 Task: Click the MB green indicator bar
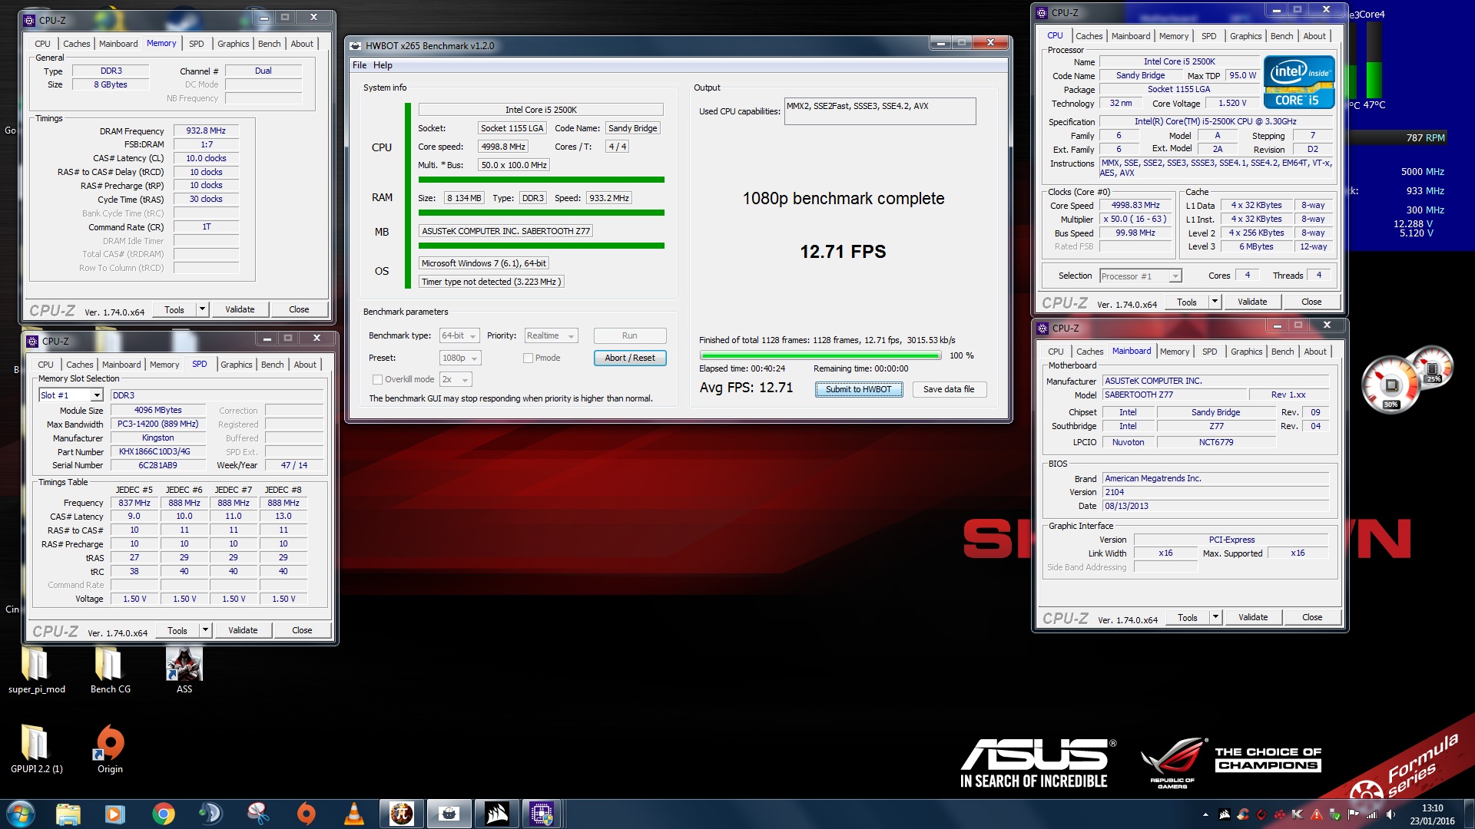[542, 246]
